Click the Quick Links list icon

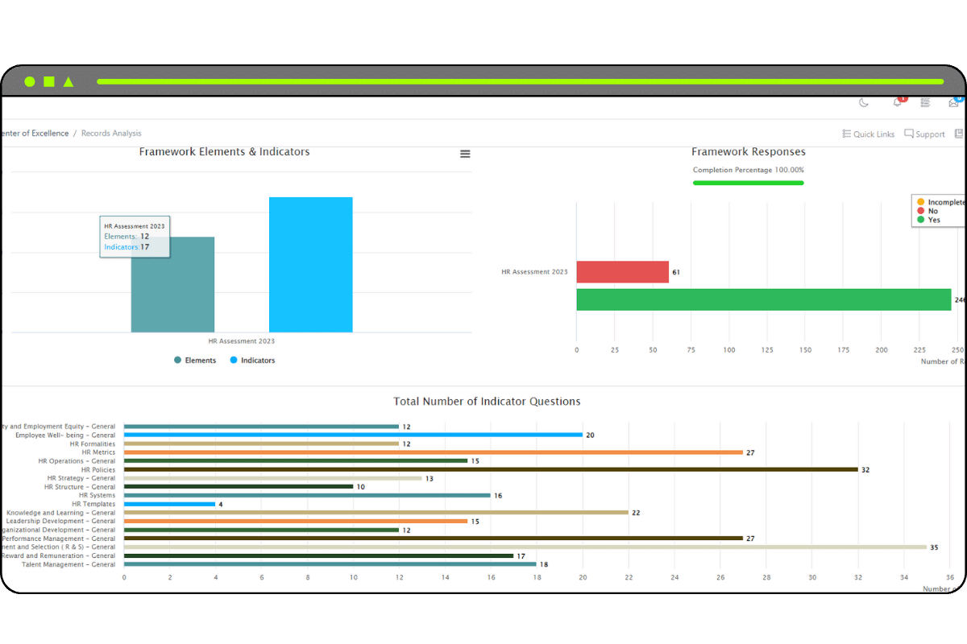point(845,134)
